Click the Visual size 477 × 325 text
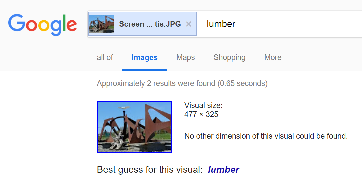The height and width of the screenshot is (191, 362). click(x=203, y=110)
